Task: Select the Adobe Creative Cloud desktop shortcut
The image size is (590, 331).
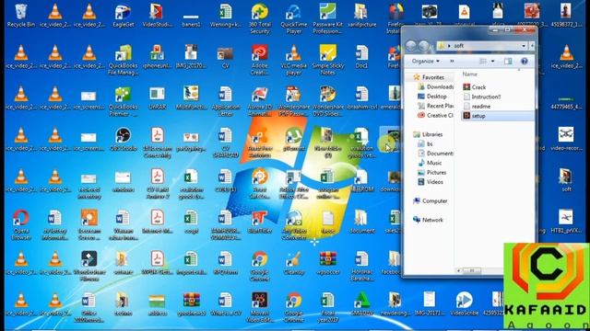Action: tap(260, 60)
